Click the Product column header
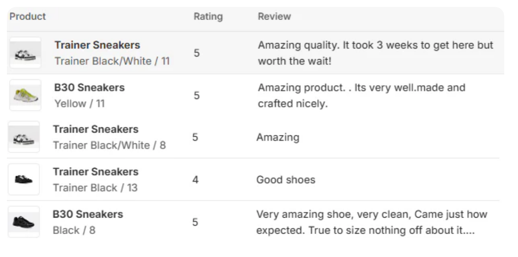 pyautogui.click(x=28, y=16)
